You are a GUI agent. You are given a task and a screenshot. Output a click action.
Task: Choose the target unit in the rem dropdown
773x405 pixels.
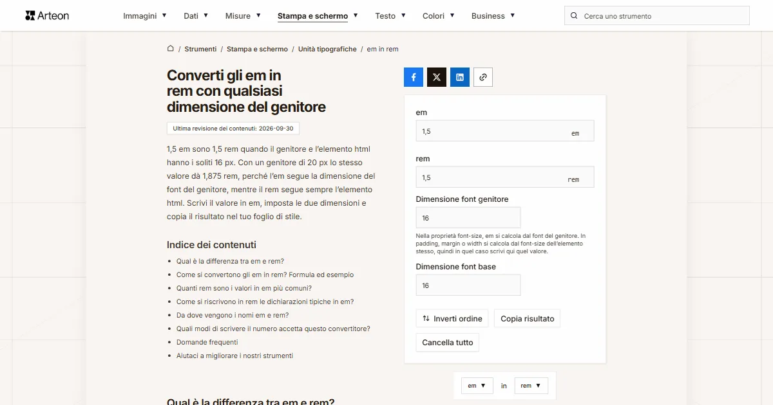531,386
